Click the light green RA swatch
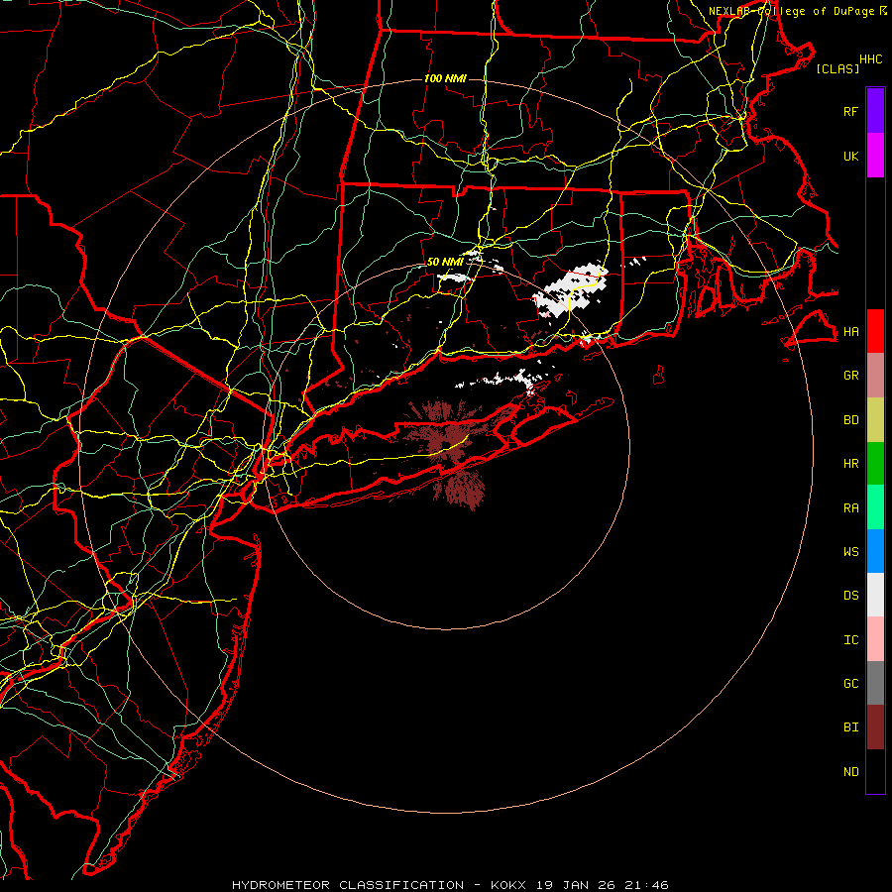The height and width of the screenshot is (892, 892). [x=875, y=507]
